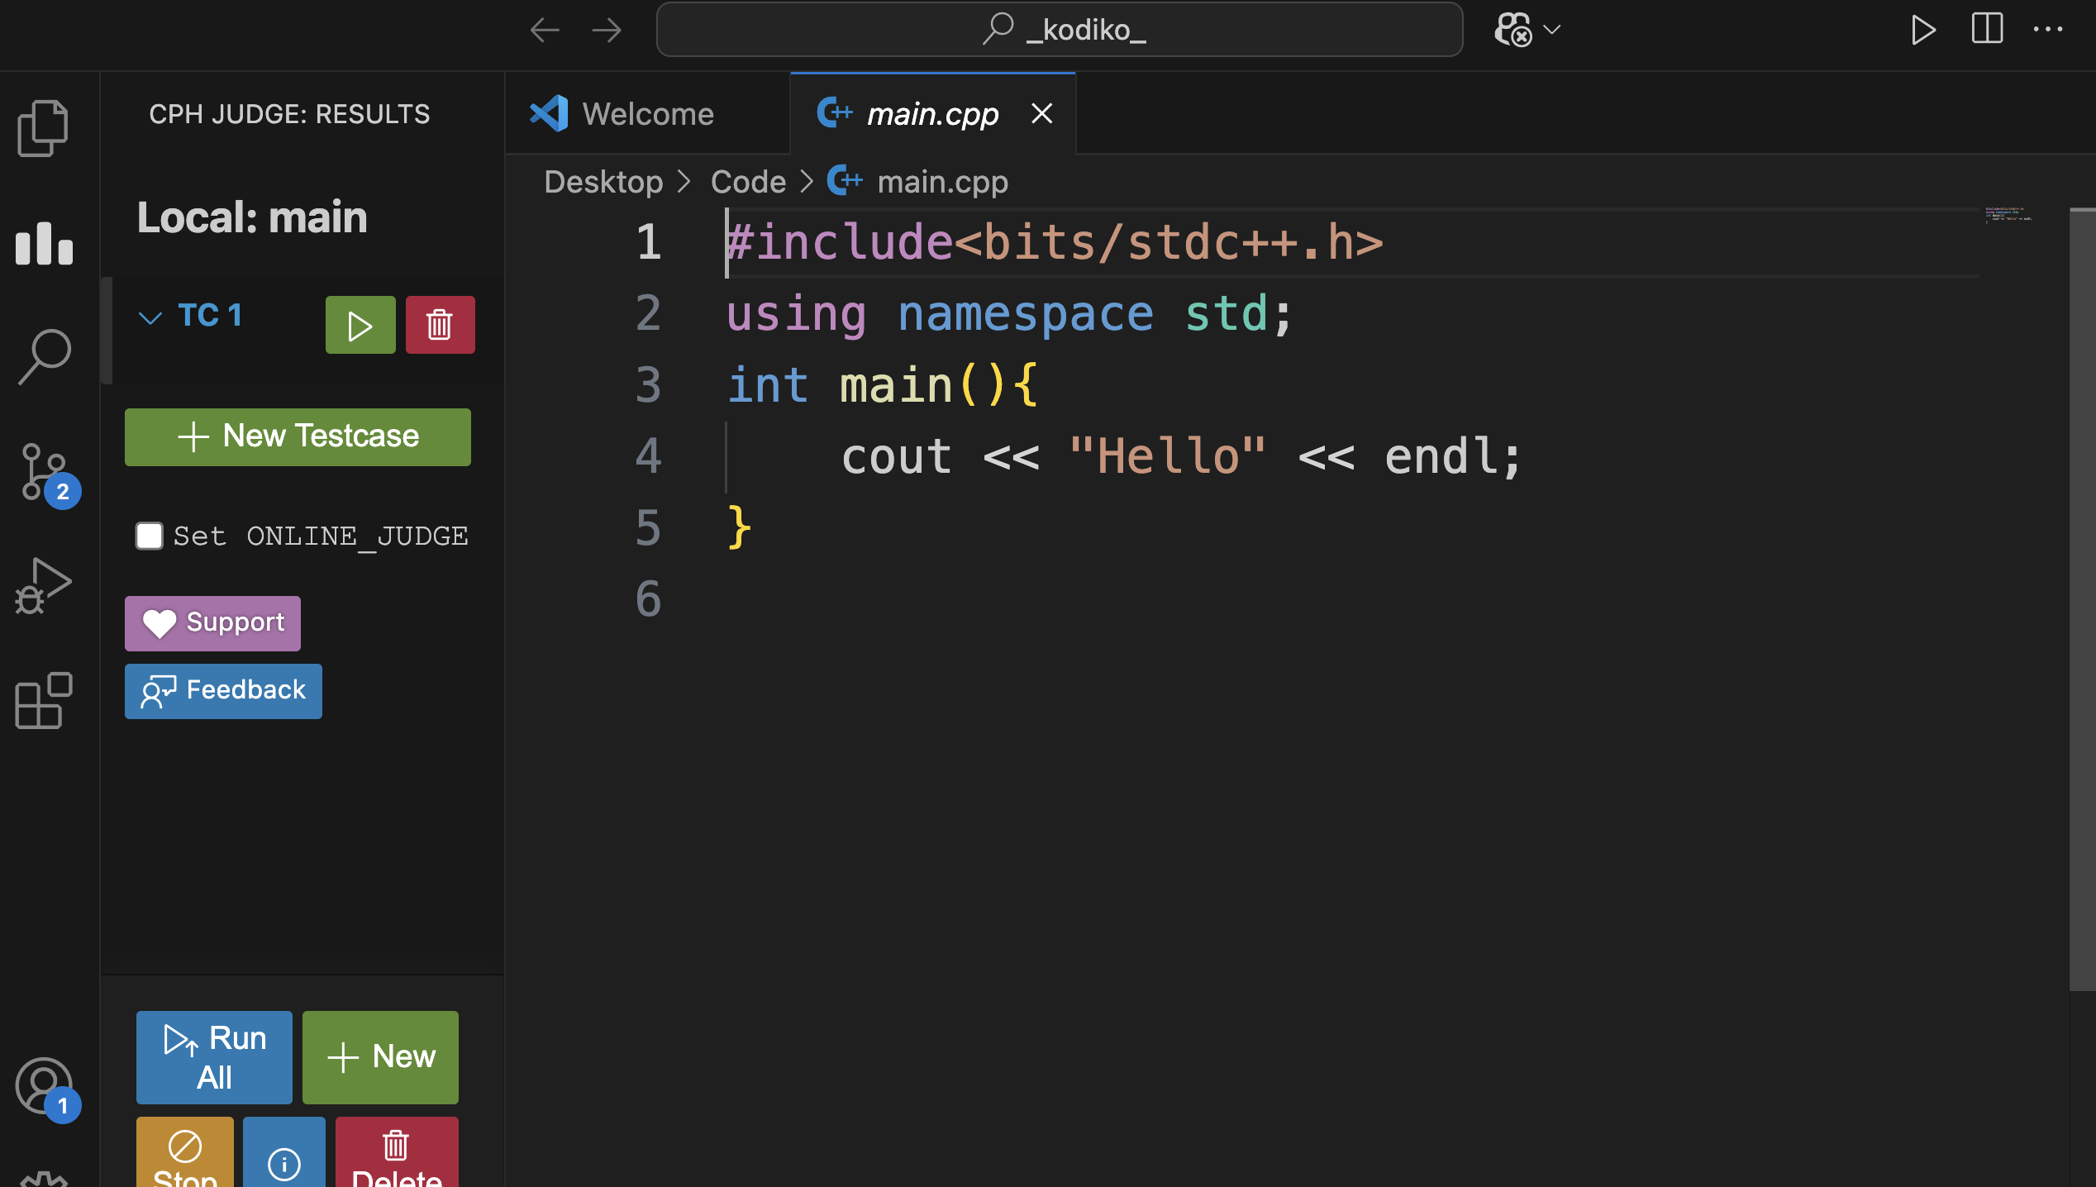2096x1187 pixels.
Task: Open the Run and Debug view
Action: coord(44,585)
